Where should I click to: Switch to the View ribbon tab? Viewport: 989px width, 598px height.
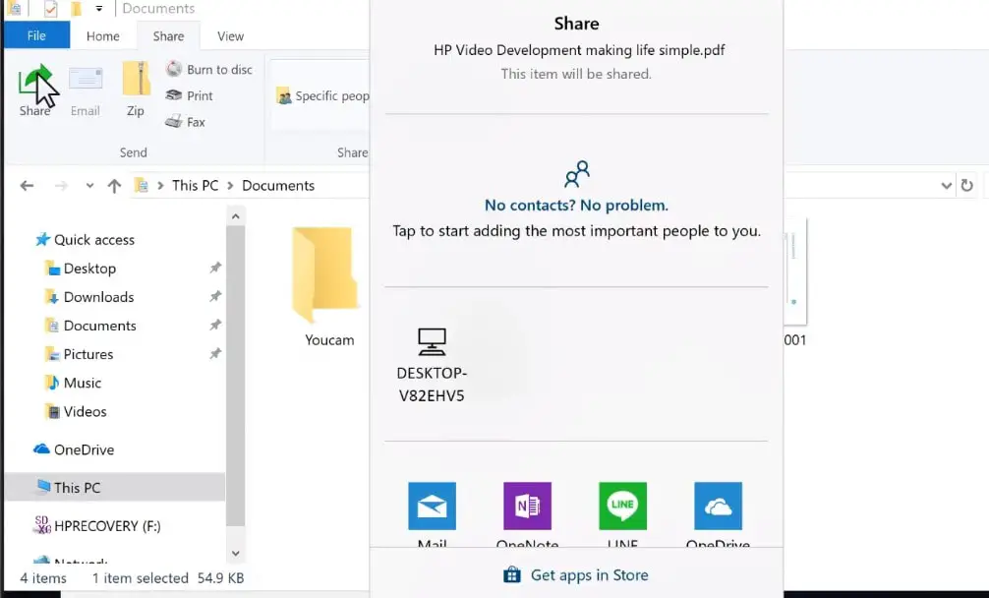[x=230, y=36]
